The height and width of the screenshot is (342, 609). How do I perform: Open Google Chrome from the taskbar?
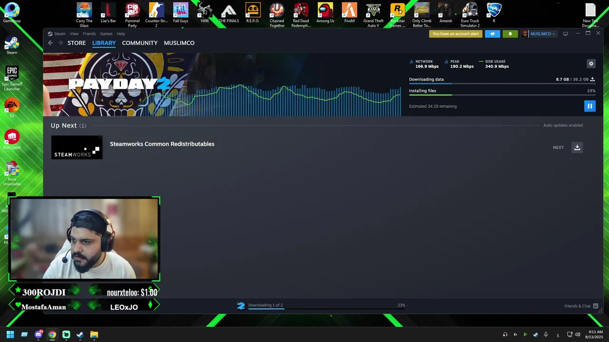tap(52, 334)
